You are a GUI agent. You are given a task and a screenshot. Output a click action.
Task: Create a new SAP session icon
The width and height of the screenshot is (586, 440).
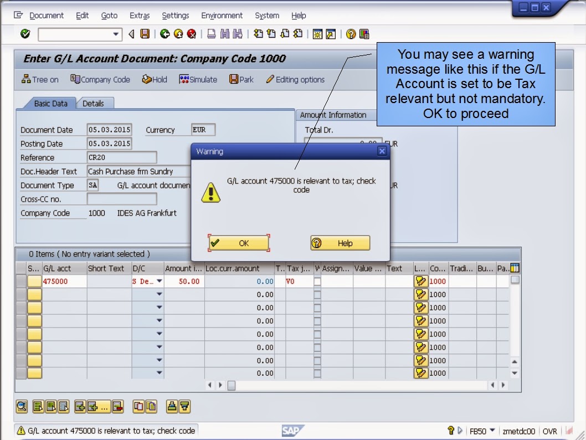tap(317, 34)
